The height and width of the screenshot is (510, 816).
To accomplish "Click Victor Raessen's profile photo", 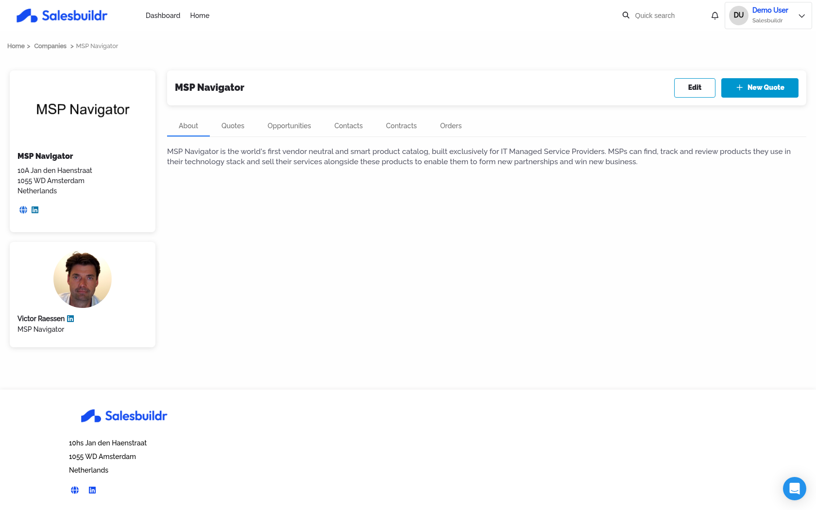I will tap(83, 279).
